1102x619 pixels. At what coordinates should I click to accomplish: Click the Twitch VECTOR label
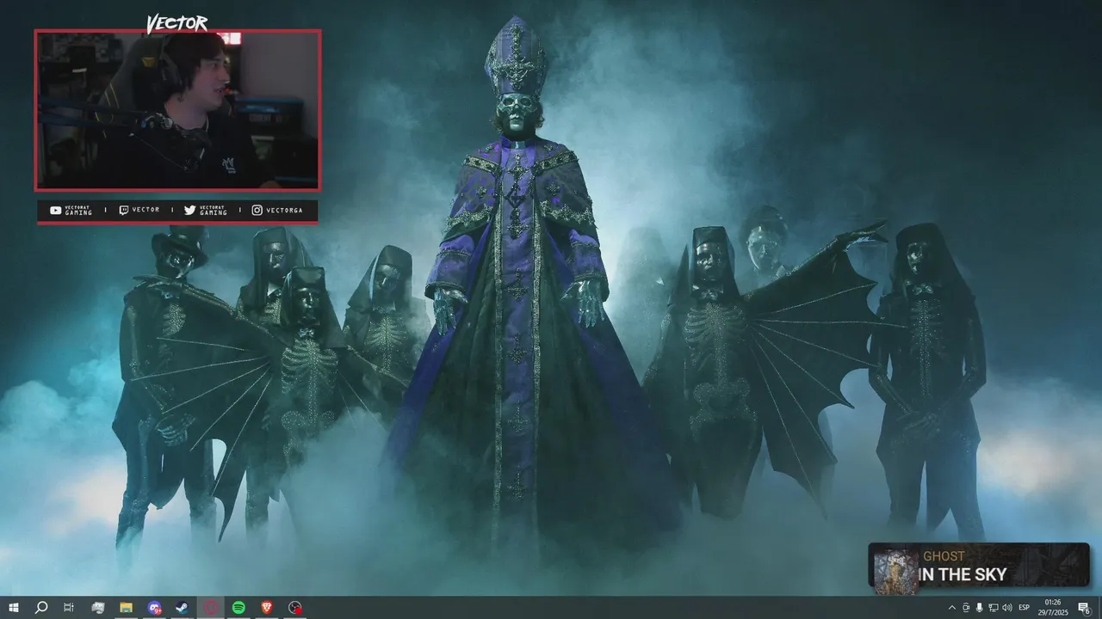click(x=139, y=210)
